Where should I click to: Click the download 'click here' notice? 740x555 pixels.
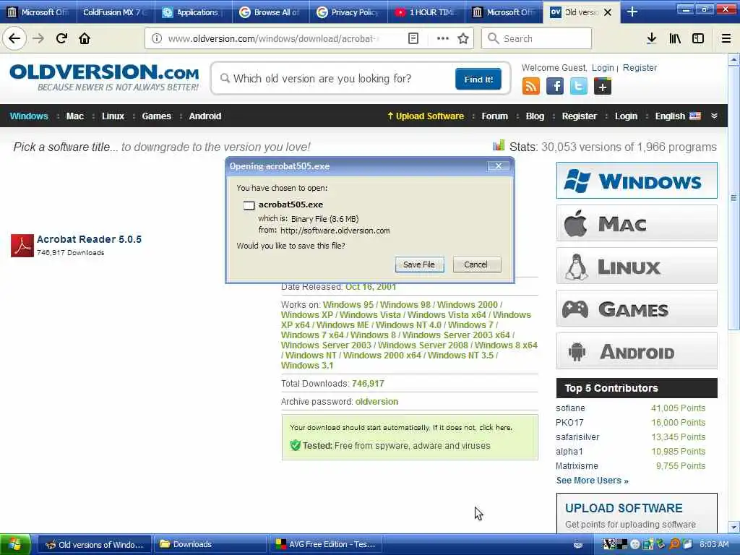pyautogui.click(x=495, y=428)
